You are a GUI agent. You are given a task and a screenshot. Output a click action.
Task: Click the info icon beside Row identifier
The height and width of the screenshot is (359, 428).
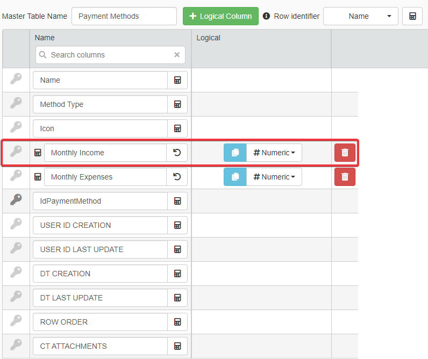266,16
